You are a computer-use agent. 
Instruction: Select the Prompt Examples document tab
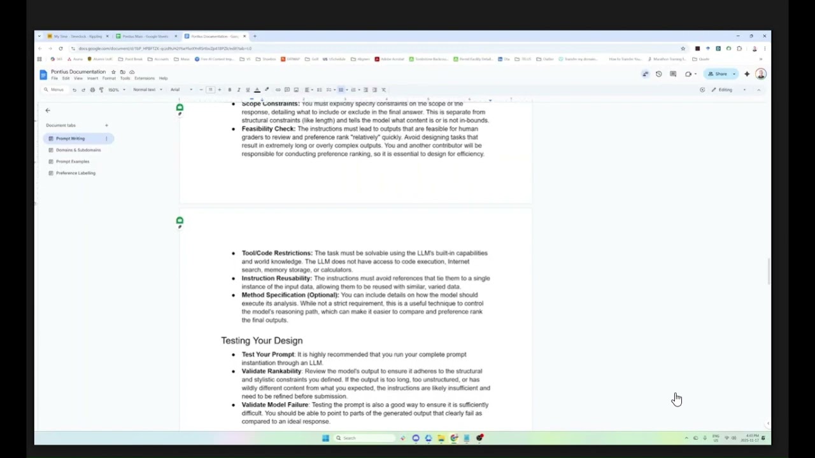tap(73, 162)
